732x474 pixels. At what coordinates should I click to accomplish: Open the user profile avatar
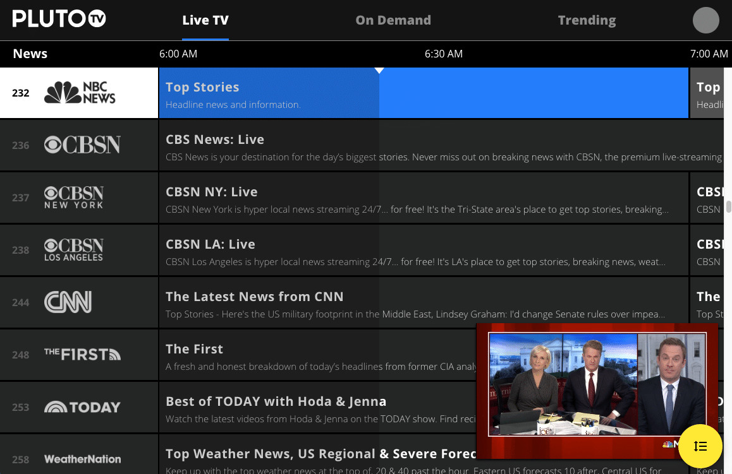706,20
